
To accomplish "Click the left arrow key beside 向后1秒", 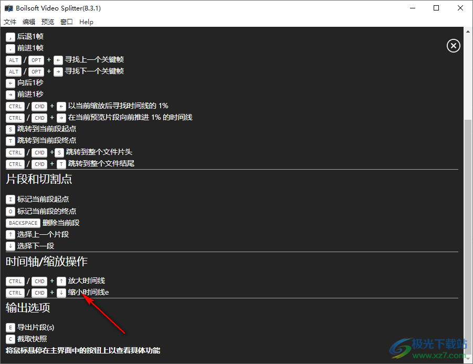I will point(10,84).
